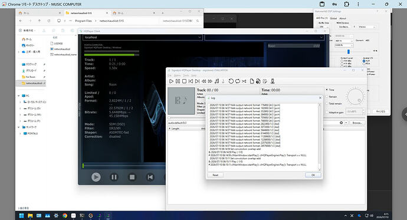Select the RCA analog I/O radio button

coord(364,64)
